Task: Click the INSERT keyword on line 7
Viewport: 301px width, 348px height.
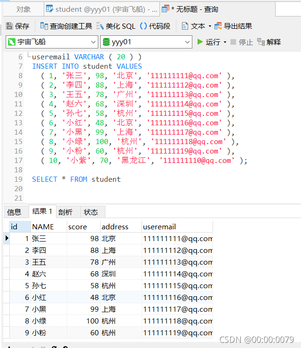Action: coord(45,66)
